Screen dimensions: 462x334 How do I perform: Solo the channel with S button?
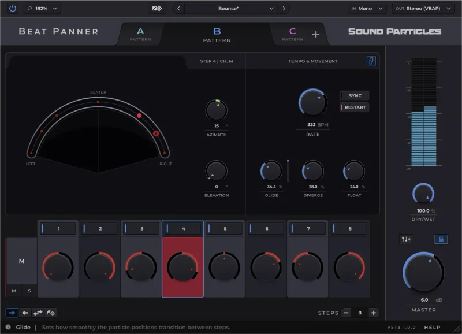29,291
